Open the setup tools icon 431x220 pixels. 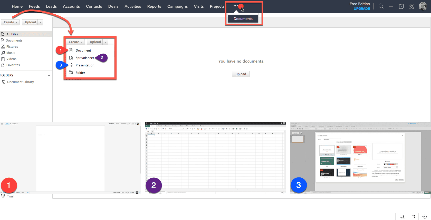[x=411, y=6]
